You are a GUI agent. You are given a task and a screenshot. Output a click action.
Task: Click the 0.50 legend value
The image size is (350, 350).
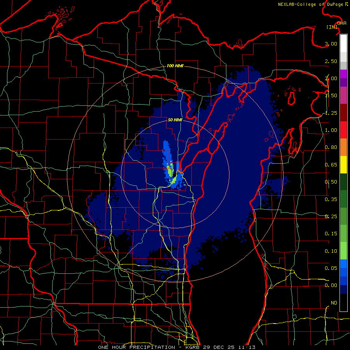click(331, 182)
